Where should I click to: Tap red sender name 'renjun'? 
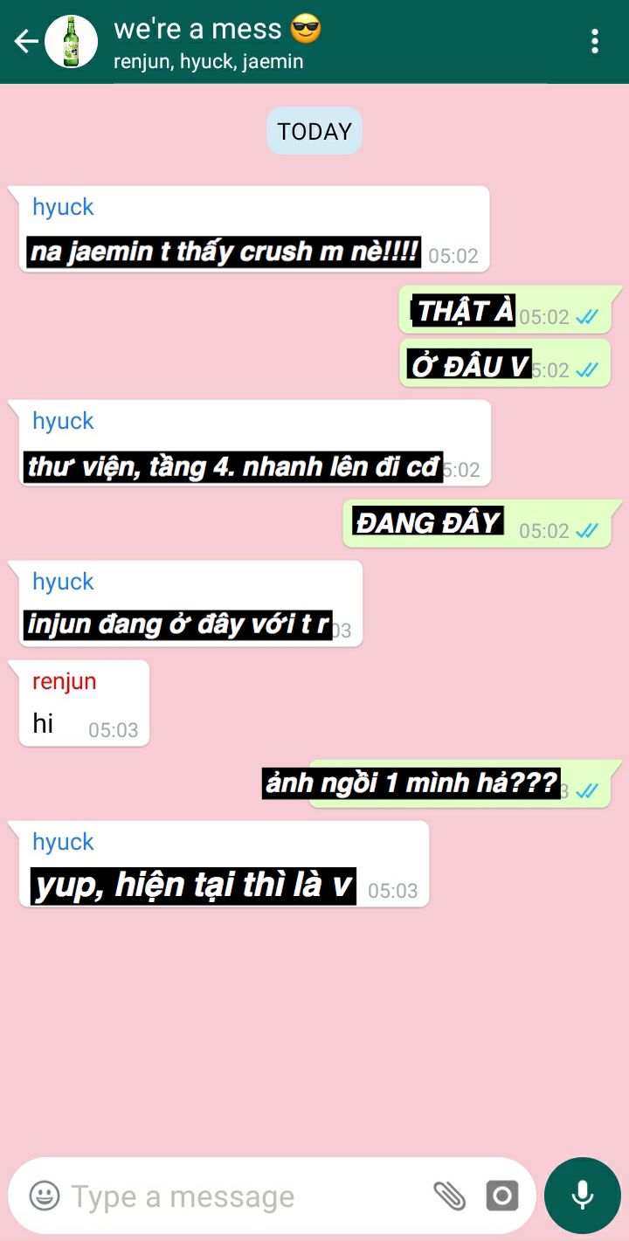tap(65, 681)
